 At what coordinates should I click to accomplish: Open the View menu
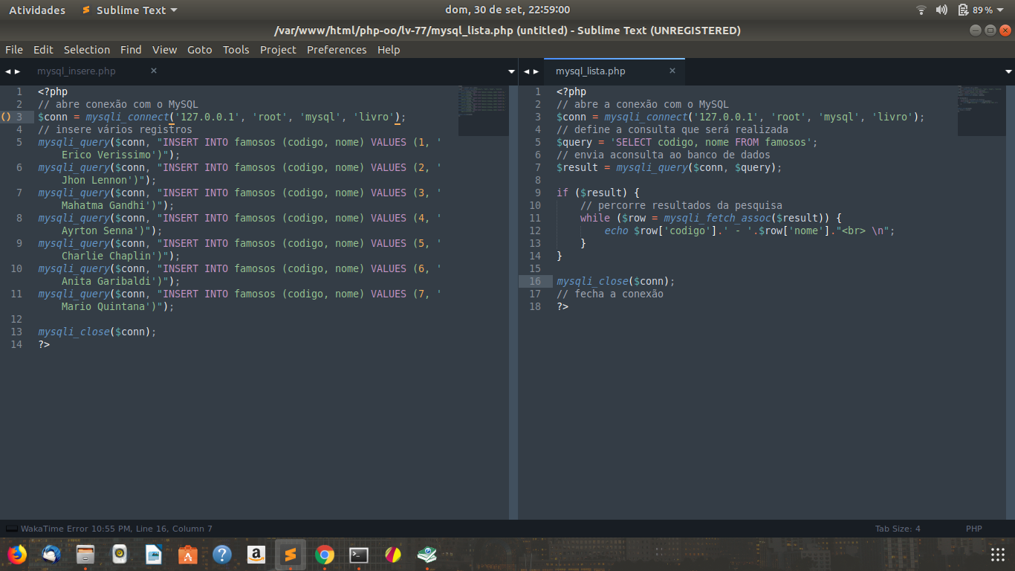(x=164, y=50)
